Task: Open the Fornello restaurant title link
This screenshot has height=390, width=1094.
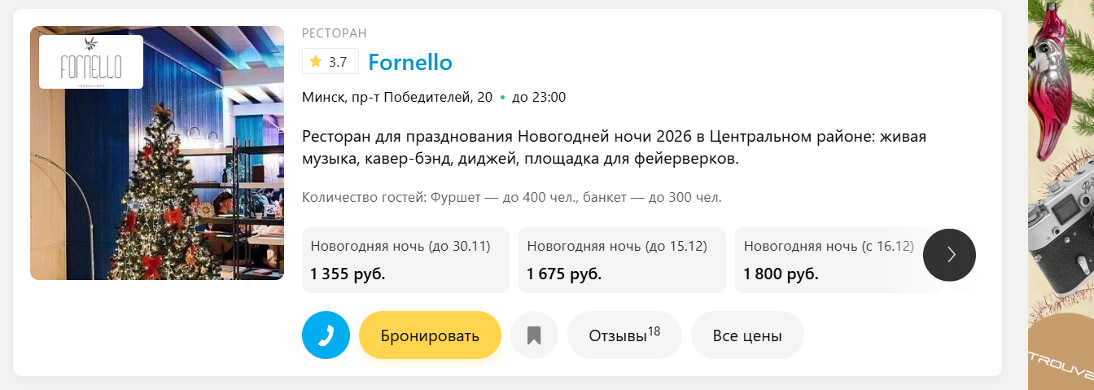Action: tap(410, 62)
